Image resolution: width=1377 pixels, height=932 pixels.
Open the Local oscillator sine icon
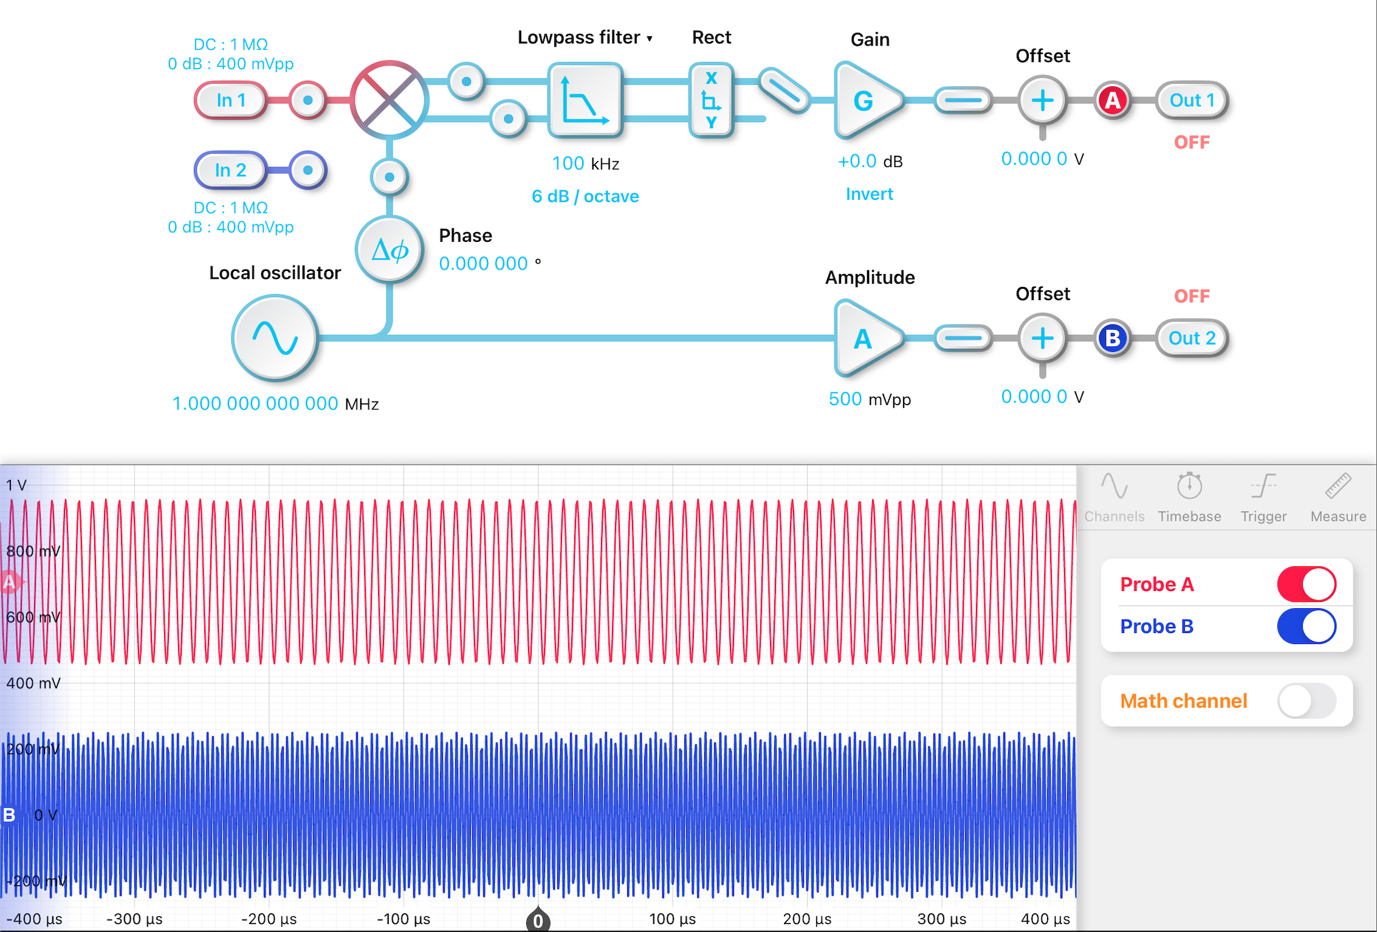[275, 338]
